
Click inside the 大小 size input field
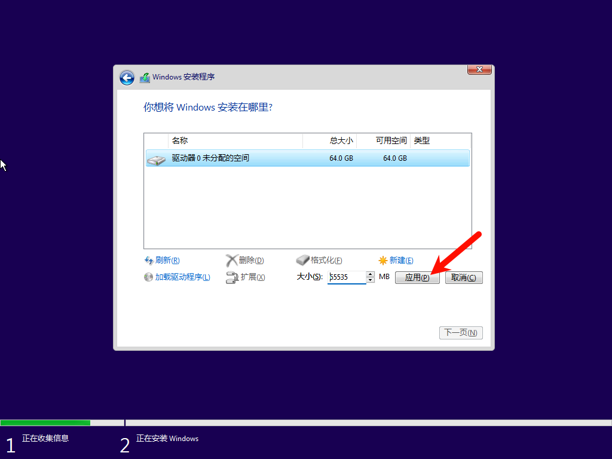[347, 277]
